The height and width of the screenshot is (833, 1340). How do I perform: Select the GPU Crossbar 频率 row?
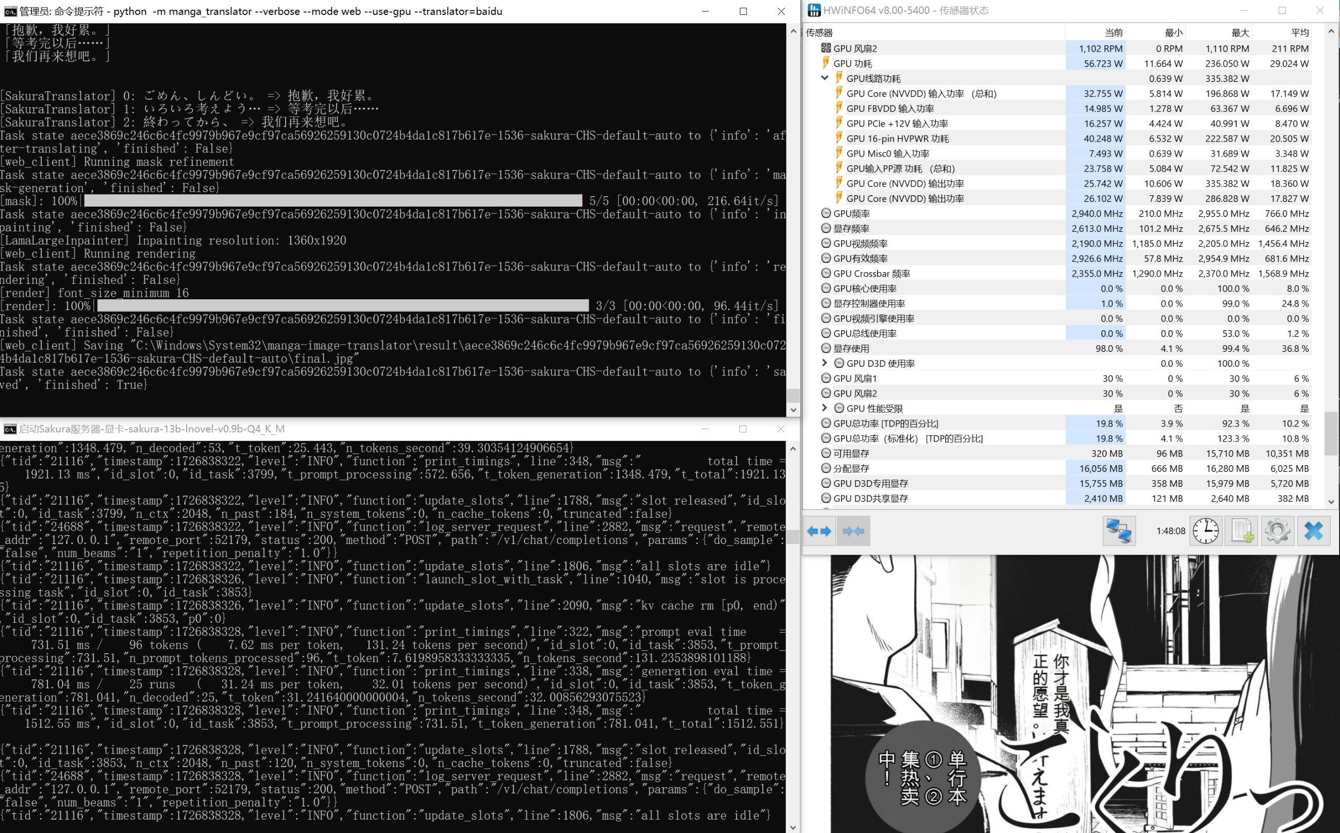1057,273
